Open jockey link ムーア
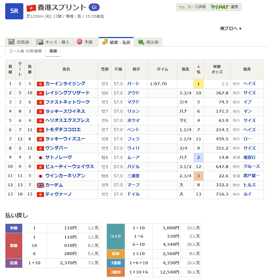This screenshot has height=279, width=269. coord(133,157)
